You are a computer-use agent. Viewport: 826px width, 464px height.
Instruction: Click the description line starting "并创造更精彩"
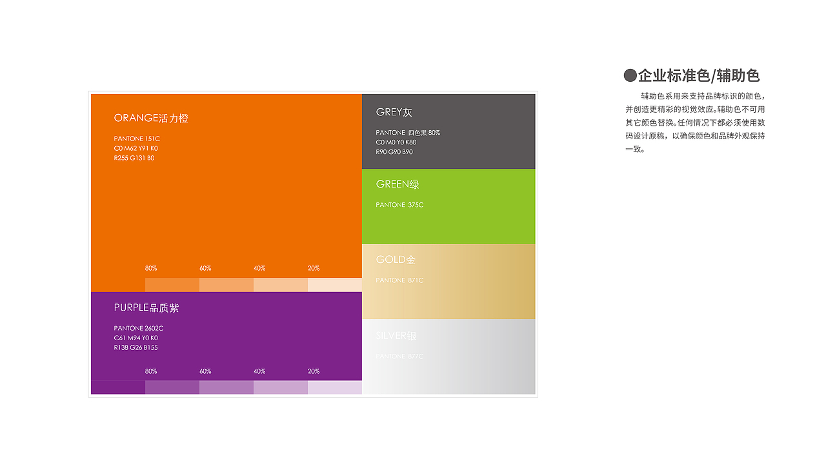point(696,110)
